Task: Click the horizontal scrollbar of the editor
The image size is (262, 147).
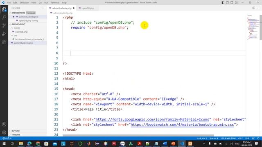Action: (x=138, y=136)
